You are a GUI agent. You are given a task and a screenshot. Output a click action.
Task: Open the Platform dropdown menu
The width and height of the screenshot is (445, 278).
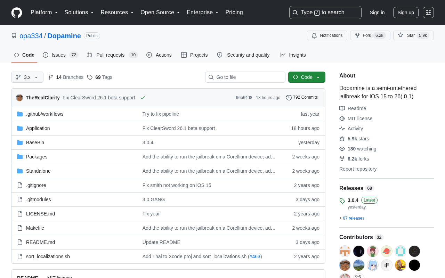pos(44,13)
